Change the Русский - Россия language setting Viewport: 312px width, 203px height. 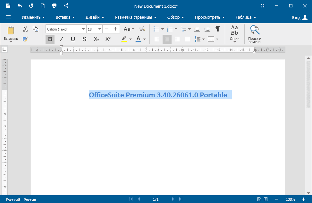21,199
